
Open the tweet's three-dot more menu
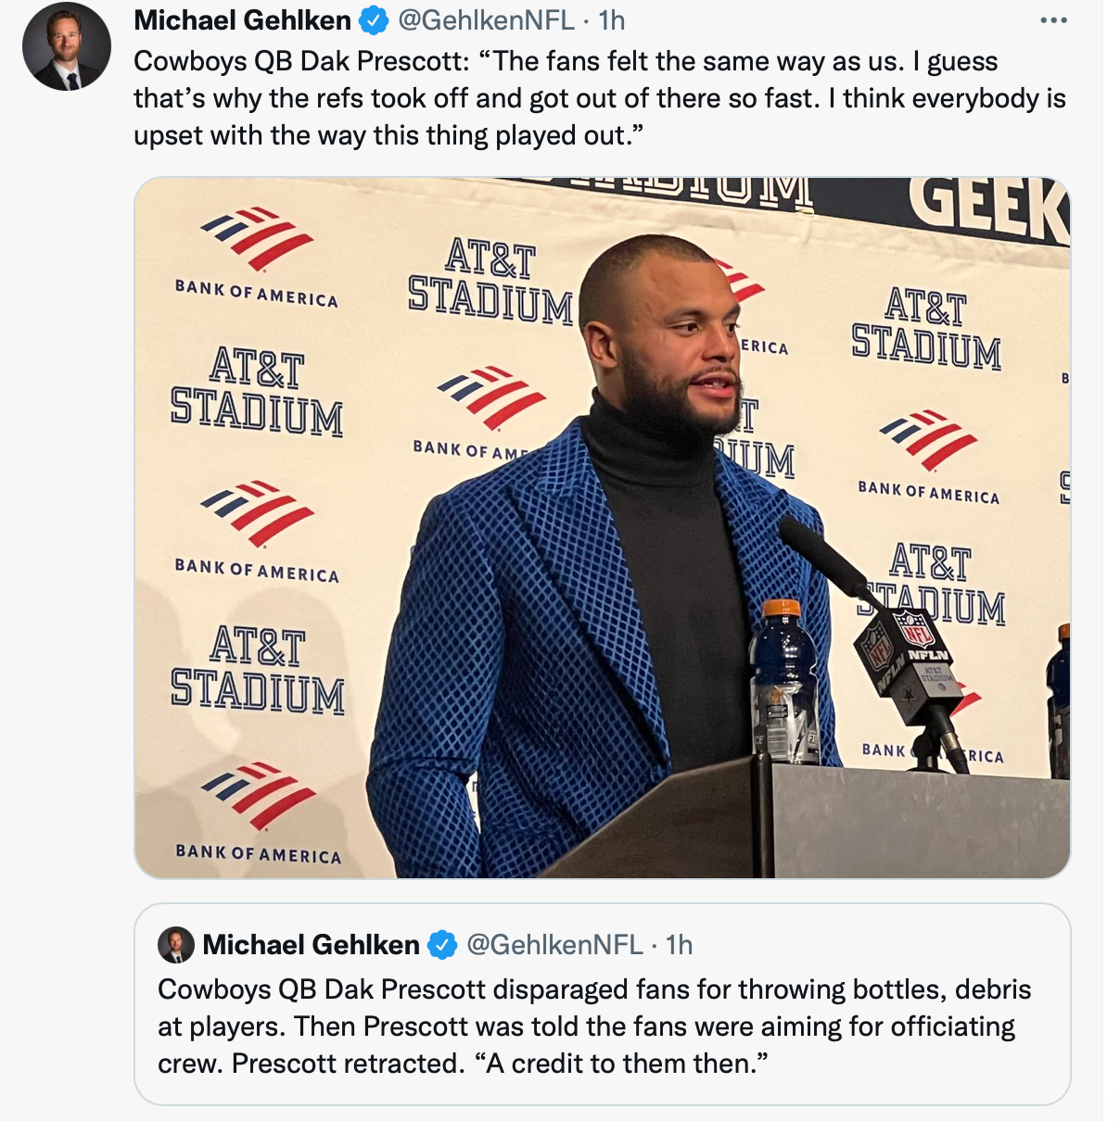[1053, 20]
